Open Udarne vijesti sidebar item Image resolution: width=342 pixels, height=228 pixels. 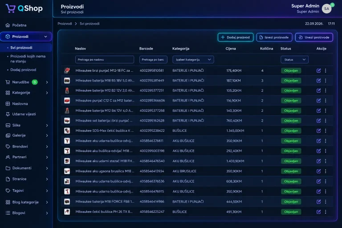(x=24, y=114)
